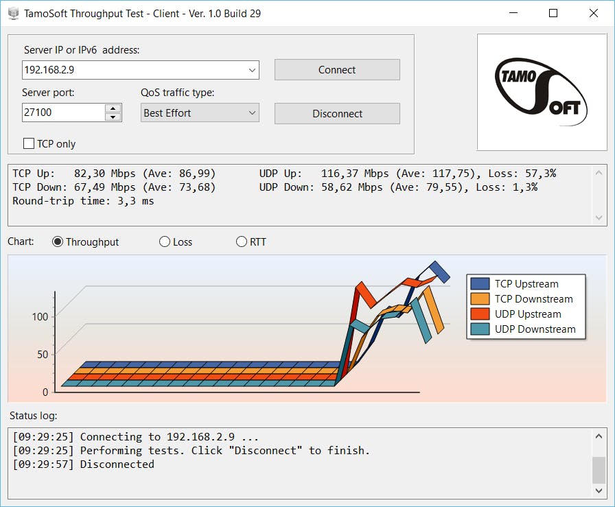Click results panel scroll up arrow
The height and width of the screenshot is (507, 615).
point(599,172)
